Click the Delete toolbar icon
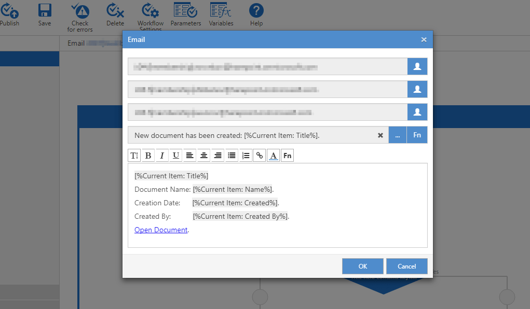Image resolution: width=530 pixels, height=309 pixels. click(x=115, y=10)
